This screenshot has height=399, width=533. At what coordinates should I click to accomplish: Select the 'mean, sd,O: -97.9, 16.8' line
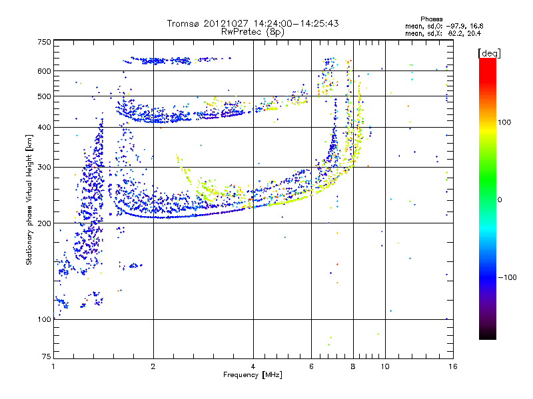(444, 26)
